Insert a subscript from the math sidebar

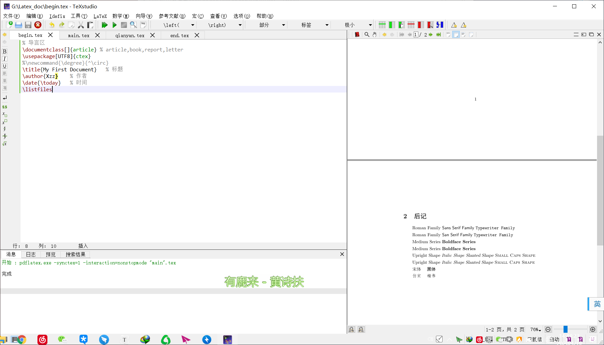click(4, 114)
